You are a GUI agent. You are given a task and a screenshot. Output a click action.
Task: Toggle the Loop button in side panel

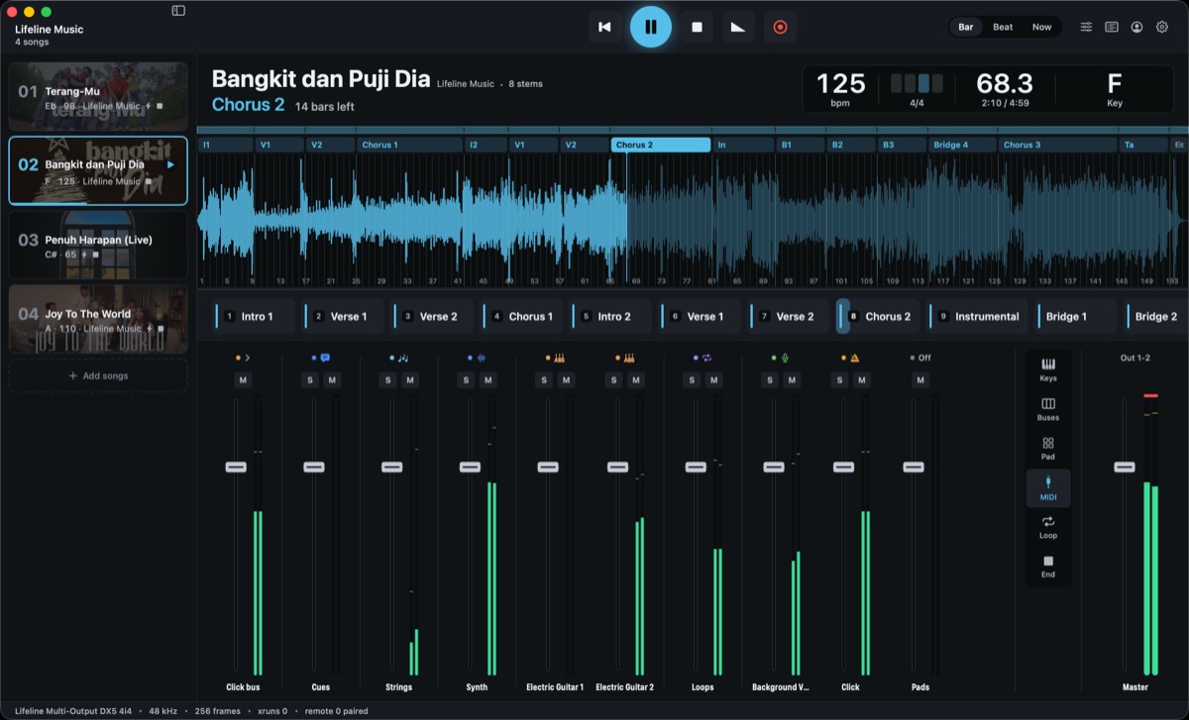pos(1048,527)
